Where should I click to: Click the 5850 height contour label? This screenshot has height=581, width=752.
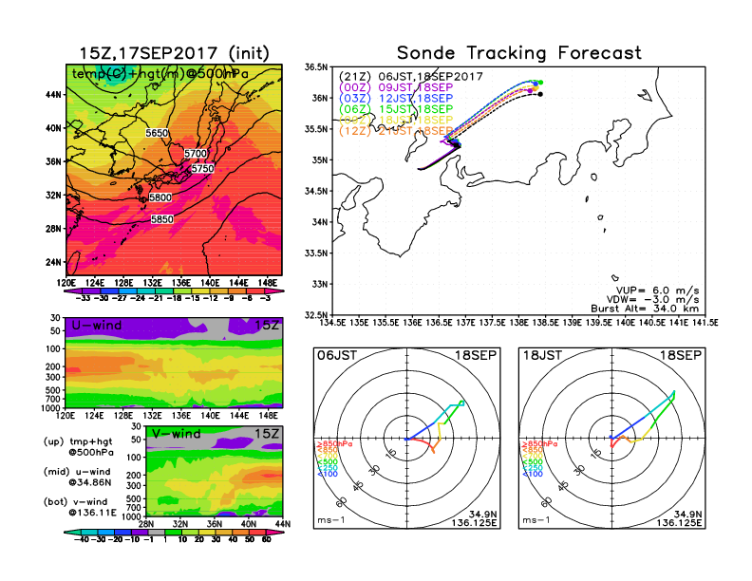pyautogui.click(x=162, y=219)
